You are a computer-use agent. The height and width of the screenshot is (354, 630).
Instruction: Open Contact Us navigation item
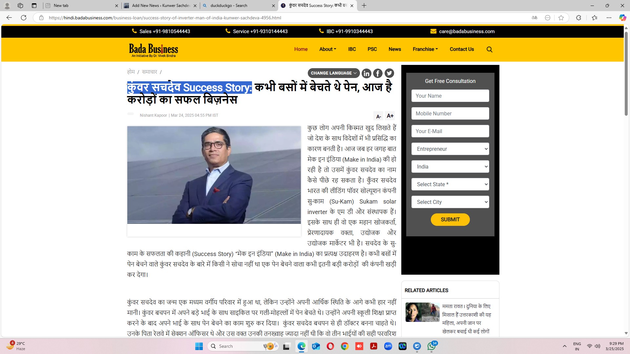pos(462,49)
